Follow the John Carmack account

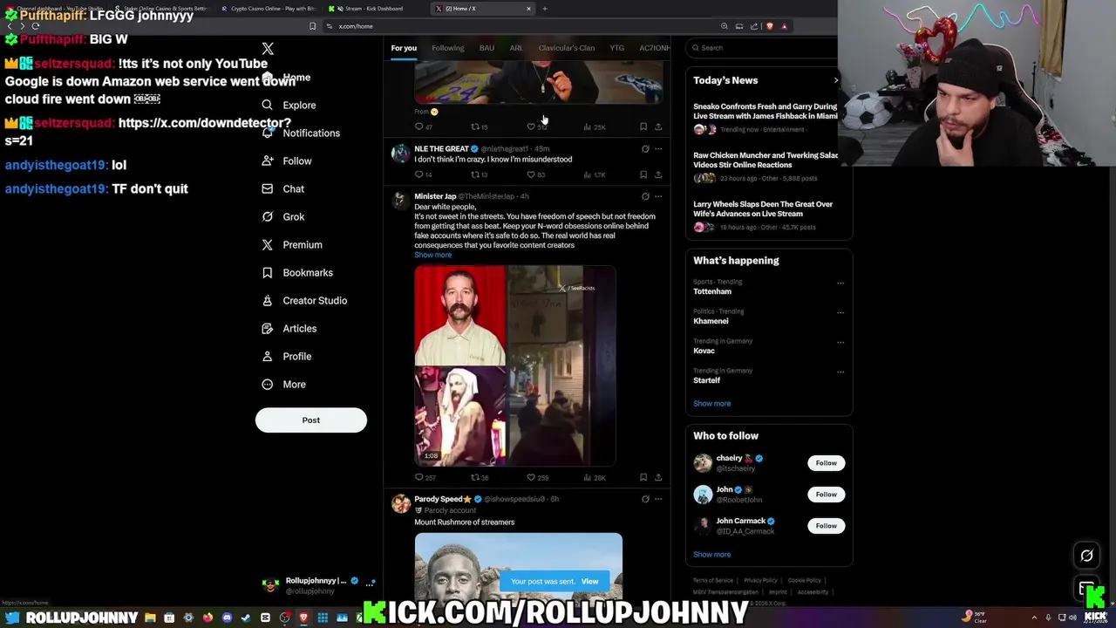[x=826, y=526]
